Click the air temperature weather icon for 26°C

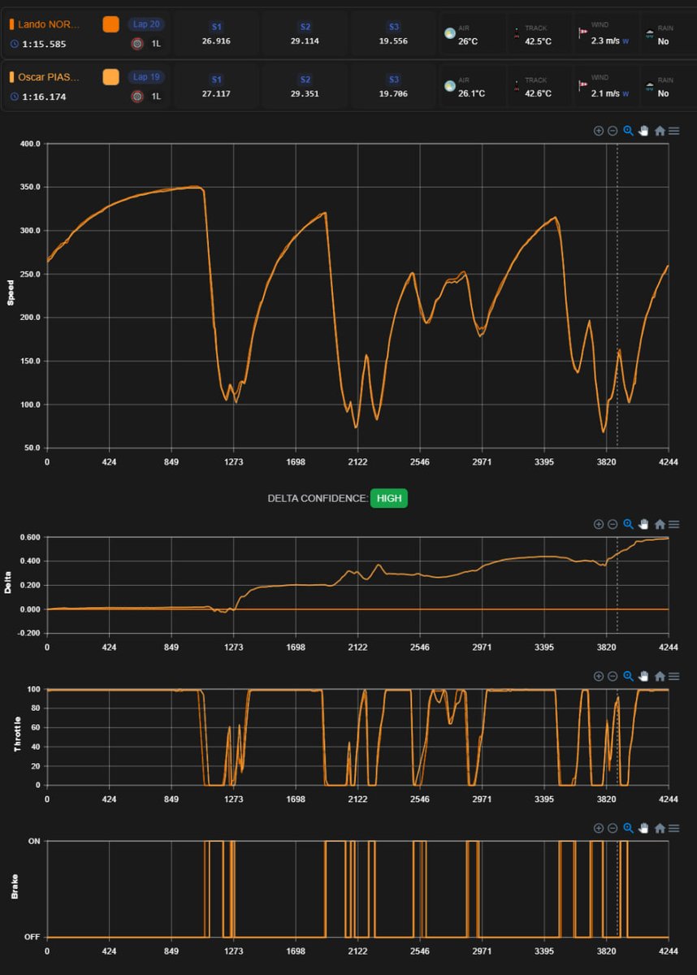click(x=449, y=33)
